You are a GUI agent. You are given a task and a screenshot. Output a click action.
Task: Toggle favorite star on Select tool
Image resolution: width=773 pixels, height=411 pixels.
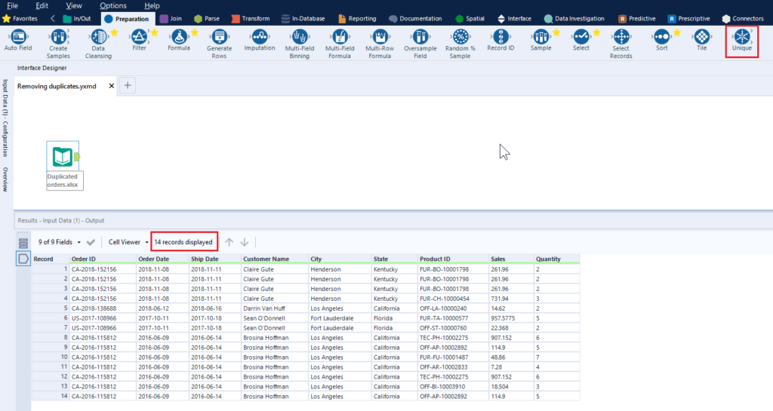point(596,32)
